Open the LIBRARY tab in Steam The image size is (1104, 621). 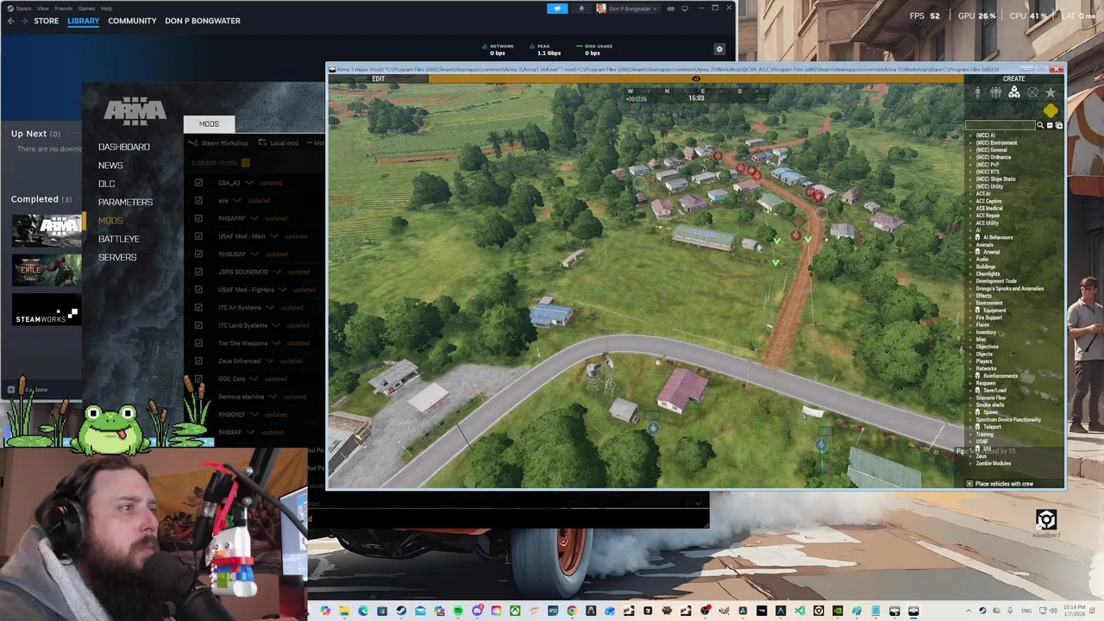pyautogui.click(x=84, y=21)
